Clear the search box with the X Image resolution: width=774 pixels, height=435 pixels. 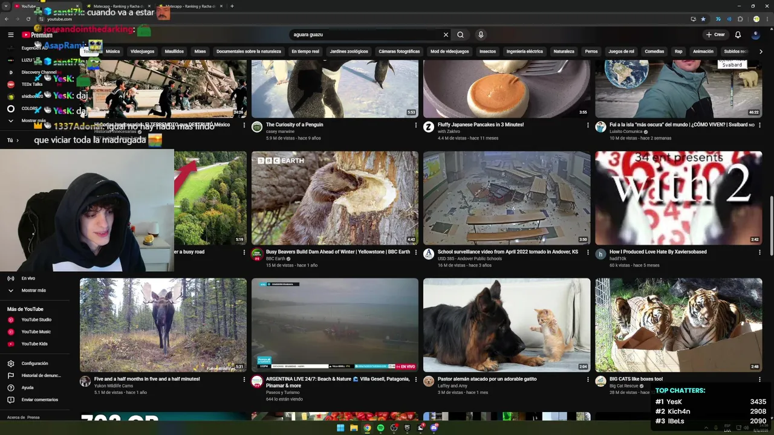pyautogui.click(x=446, y=35)
